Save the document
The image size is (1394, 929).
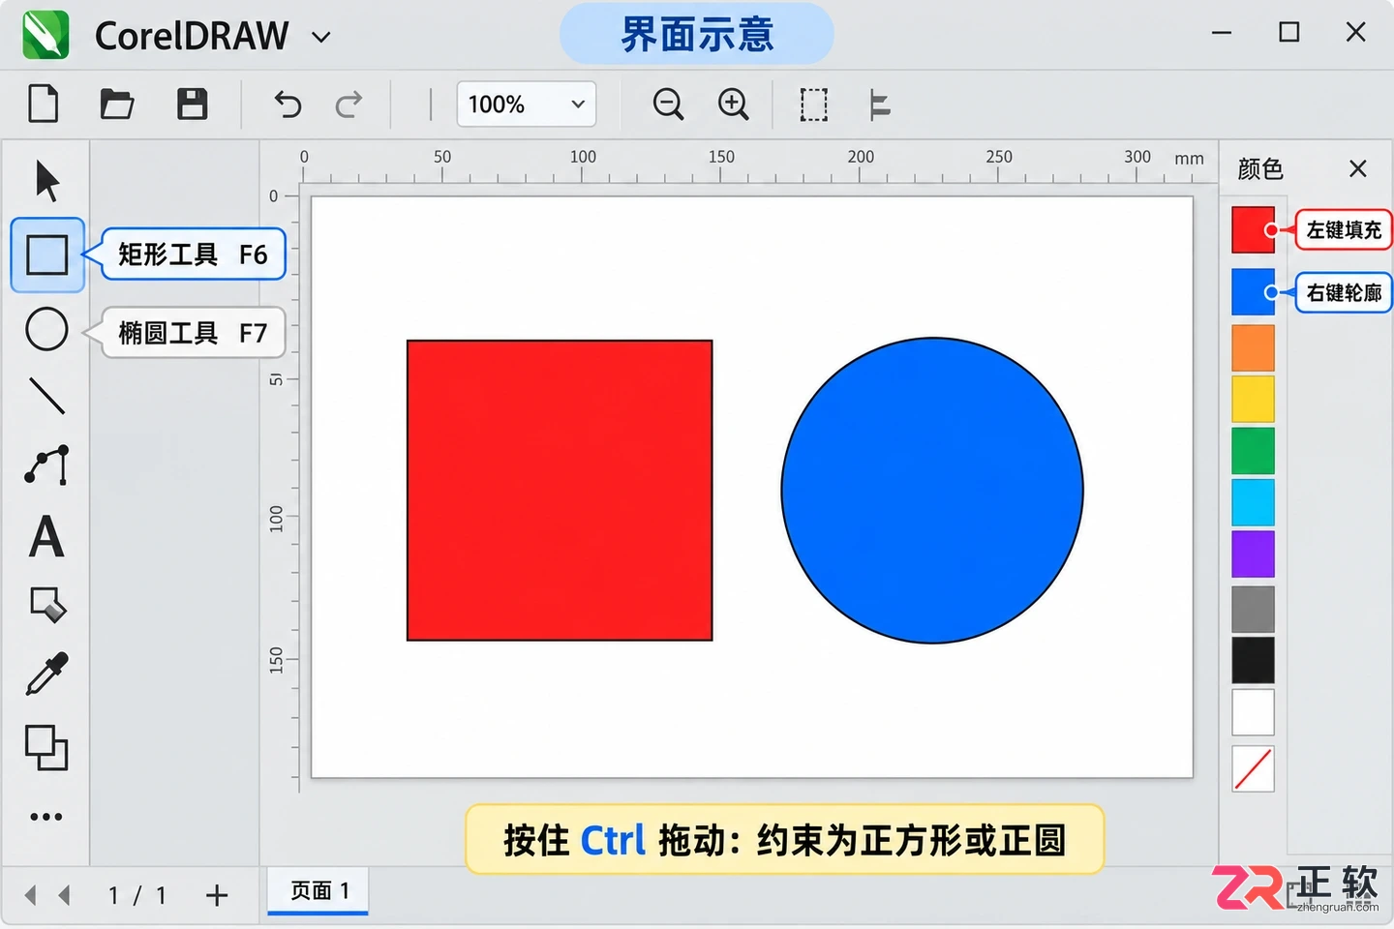pyautogui.click(x=192, y=104)
